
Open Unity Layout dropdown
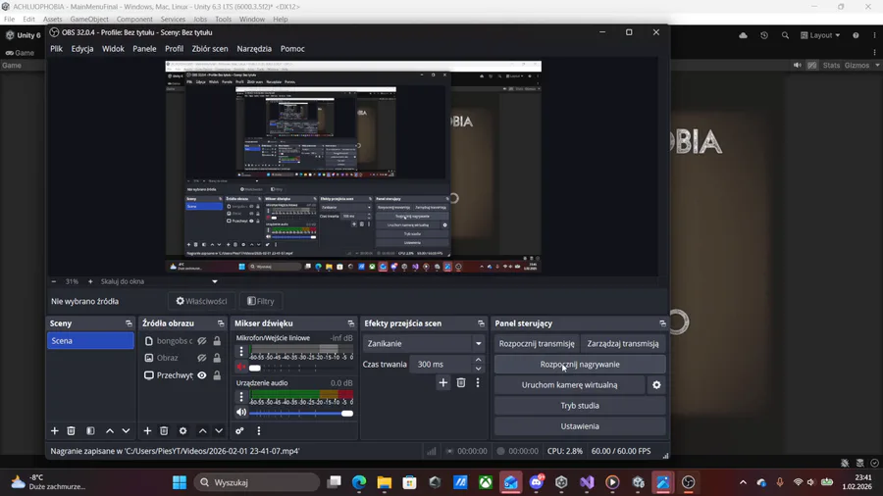click(x=820, y=35)
